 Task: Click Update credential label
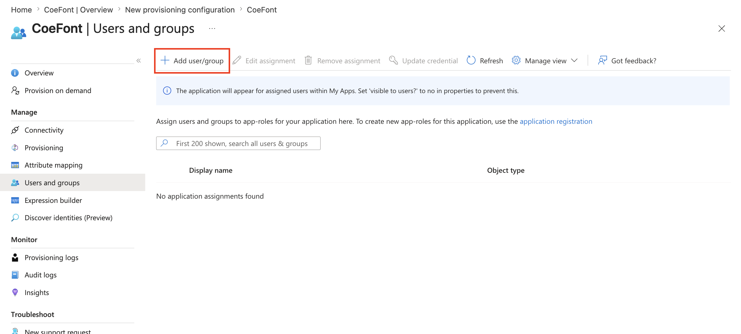(430, 61)
